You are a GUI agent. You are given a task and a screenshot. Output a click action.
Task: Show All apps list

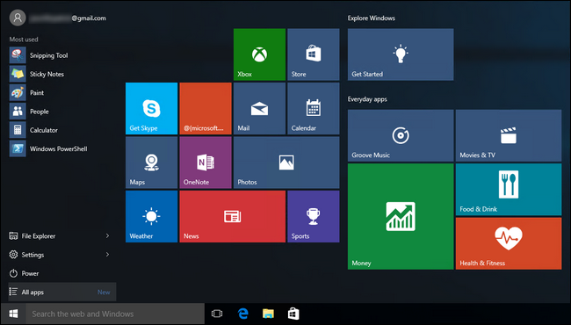(x=61, y=292)
